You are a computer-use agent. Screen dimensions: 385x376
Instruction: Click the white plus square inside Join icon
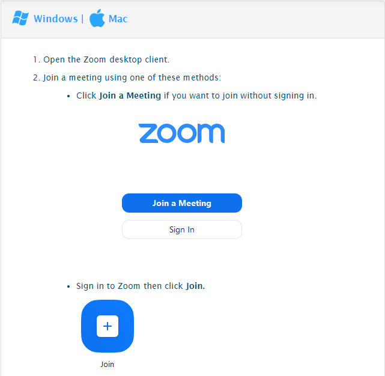108,326
